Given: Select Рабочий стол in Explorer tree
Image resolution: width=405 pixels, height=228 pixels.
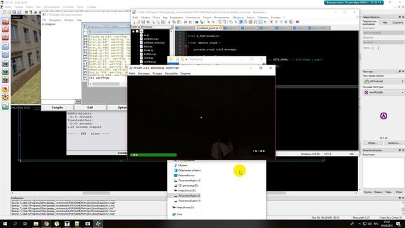Looking at the screenshot, I should 186,175.
